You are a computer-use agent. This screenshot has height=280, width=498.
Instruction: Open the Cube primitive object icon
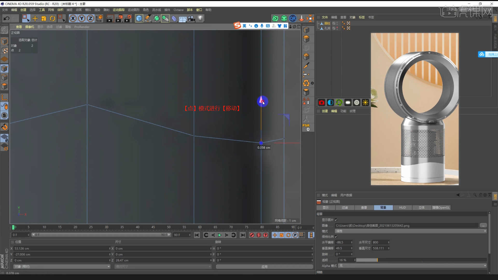[139, 18]
